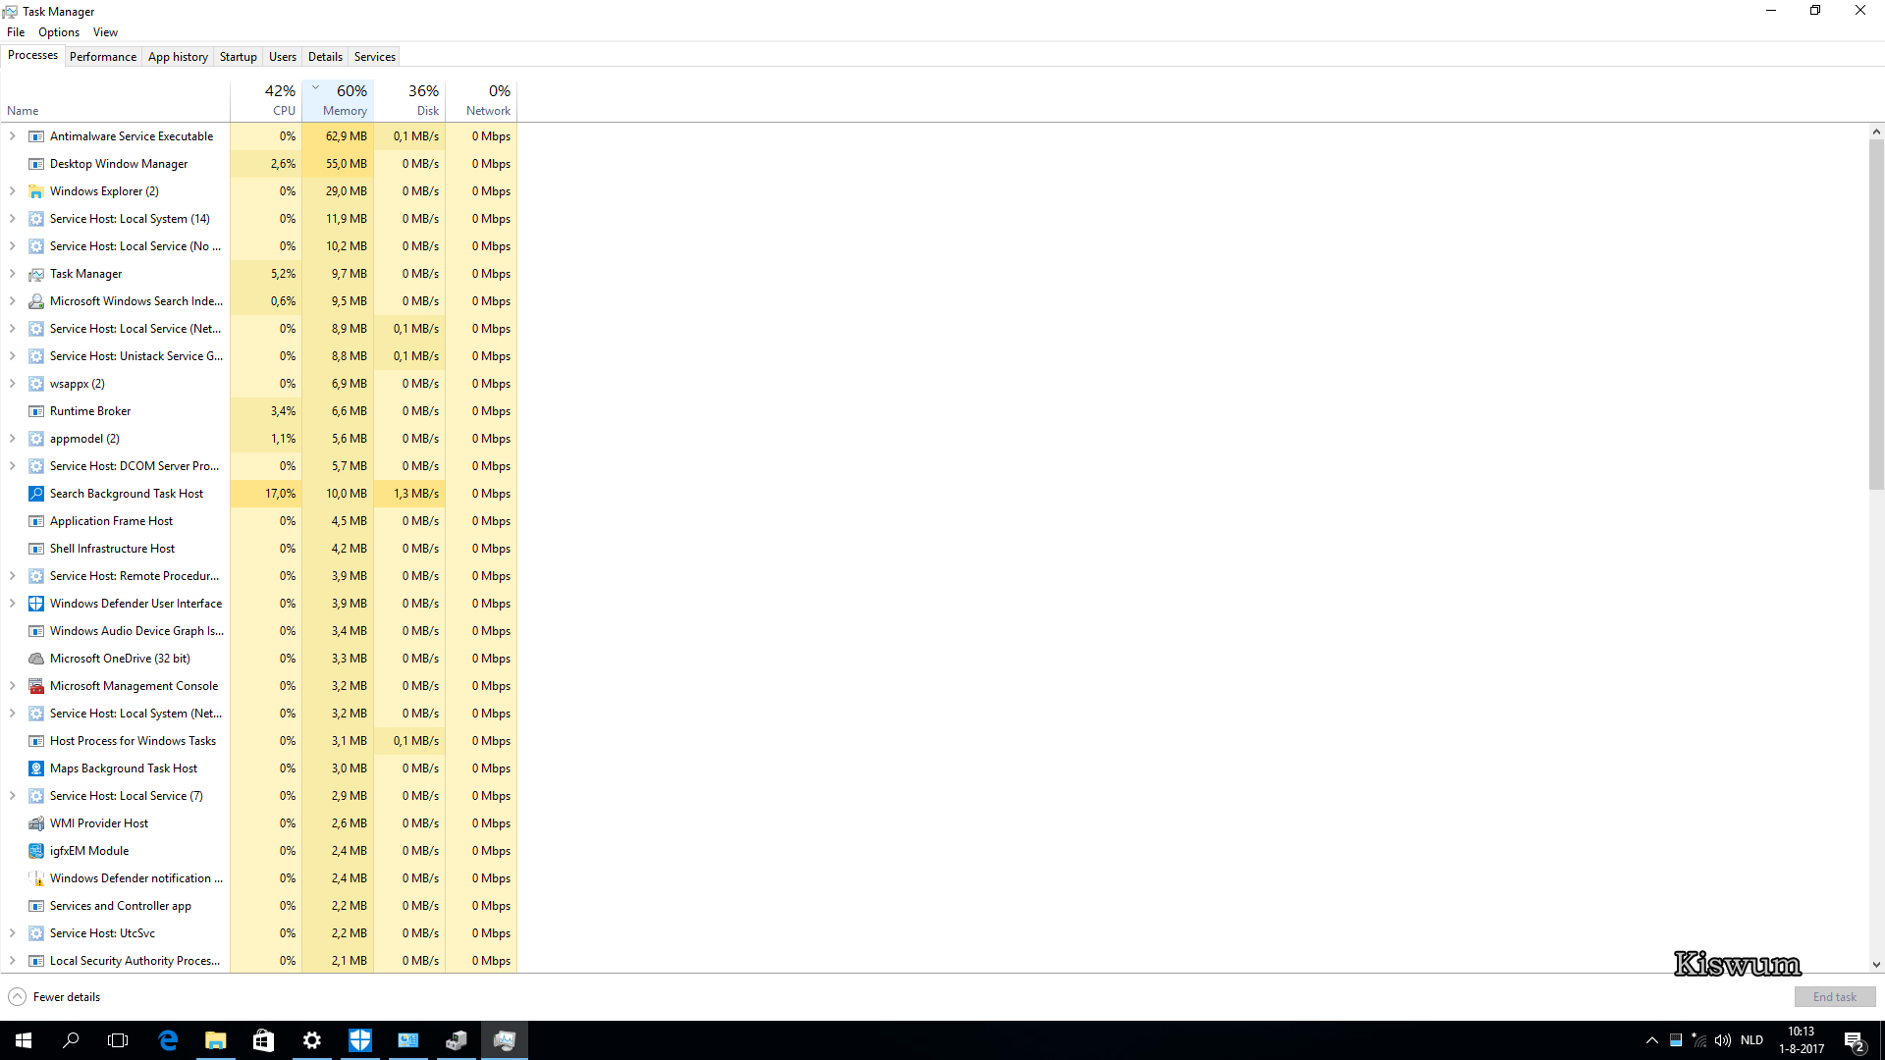
Task: Open the File menu
Action: (x=16, y=32)
